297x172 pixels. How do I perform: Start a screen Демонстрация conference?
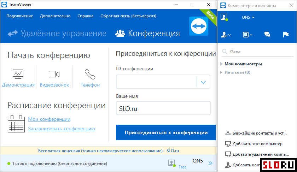click(18, 78)
